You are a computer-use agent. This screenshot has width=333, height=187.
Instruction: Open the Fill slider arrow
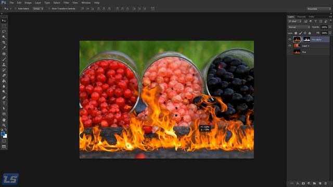pyautogui.click(x=330, y=33)
